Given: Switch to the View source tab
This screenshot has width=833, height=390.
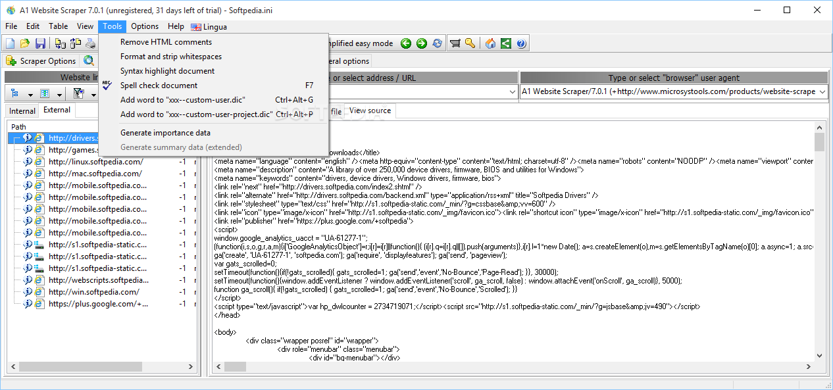Looking at the screenshot, I should [370, 110].
